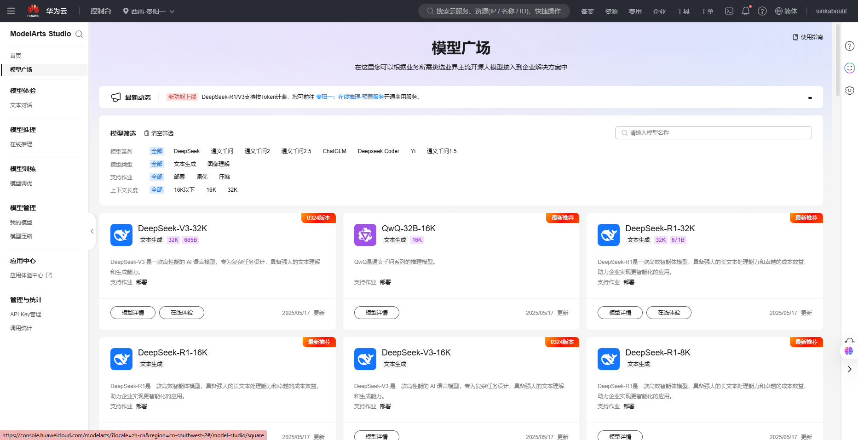Viewport: 858px width, 440px height.
Task: Open the notification bell
Action: 746,11
